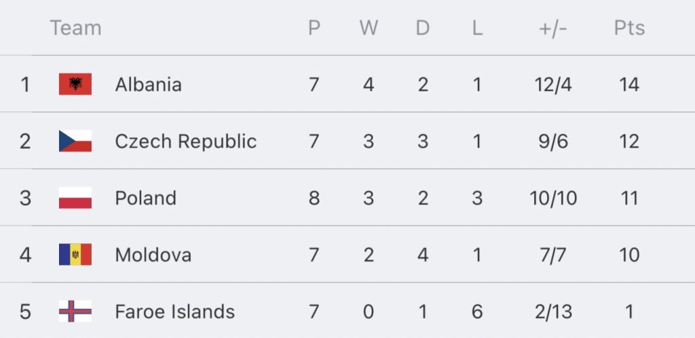Click the Team column header

(76, 28)
